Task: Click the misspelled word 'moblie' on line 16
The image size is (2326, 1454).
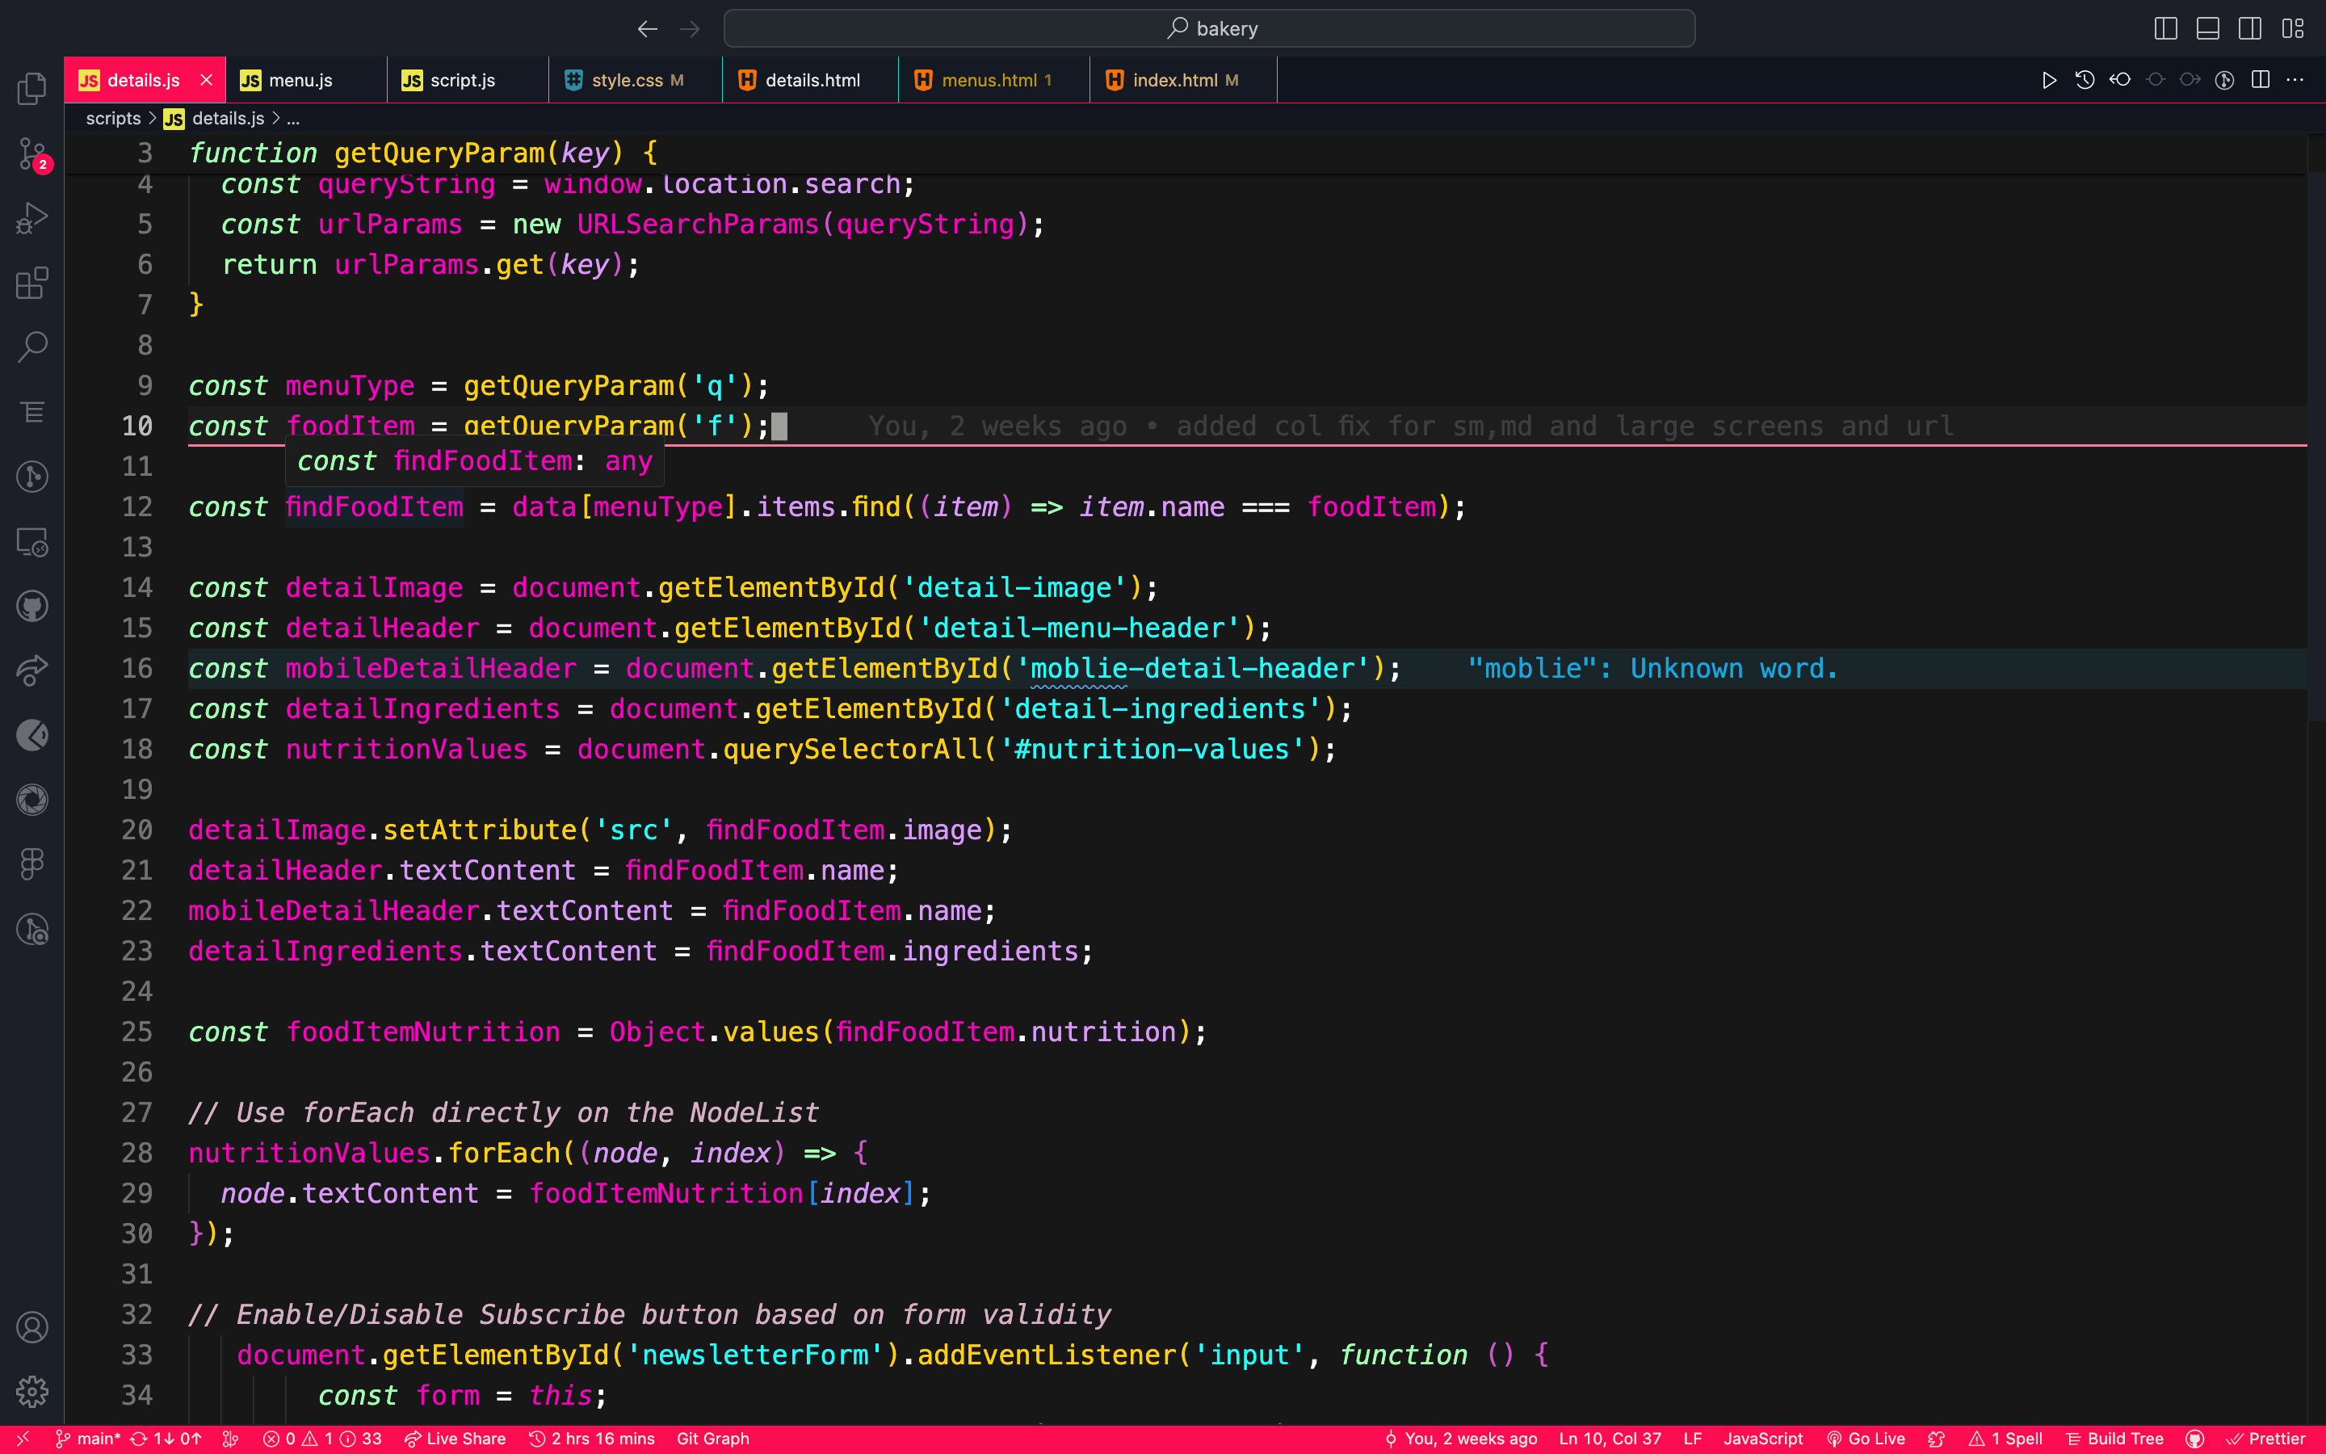Action: point(1078,668)
